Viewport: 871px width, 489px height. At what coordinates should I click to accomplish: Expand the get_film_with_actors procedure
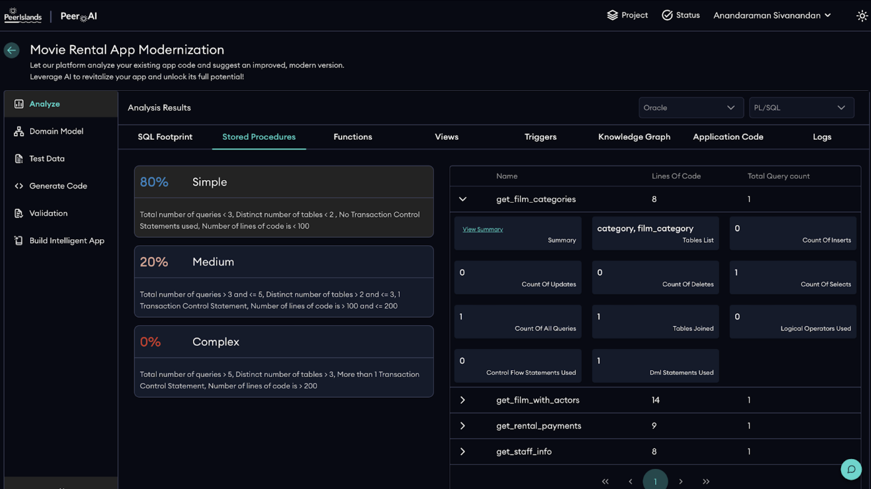(x=462, y=400)
